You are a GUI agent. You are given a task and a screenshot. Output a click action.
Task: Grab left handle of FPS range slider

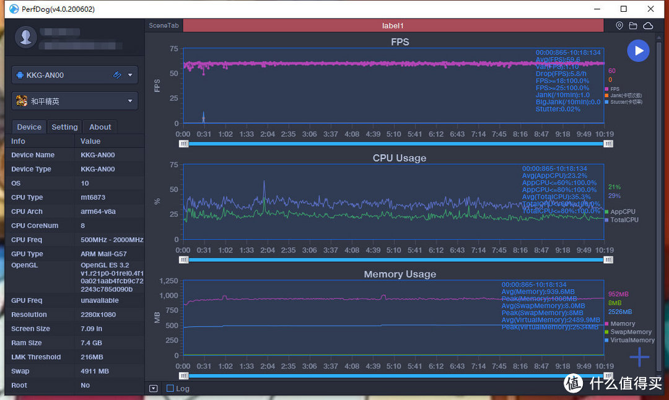[183, 144]
